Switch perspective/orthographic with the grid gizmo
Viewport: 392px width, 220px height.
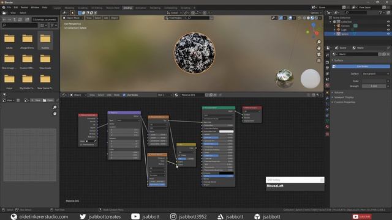pyautogui.click(x=318, y=61)
